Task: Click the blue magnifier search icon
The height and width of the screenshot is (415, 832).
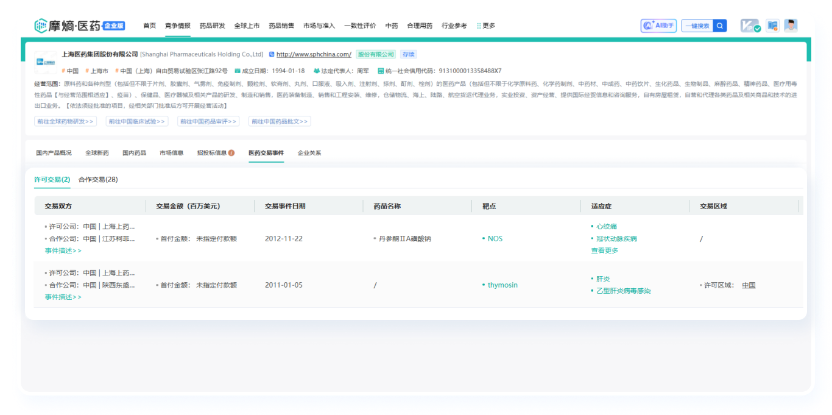Action: click(719, 26)
